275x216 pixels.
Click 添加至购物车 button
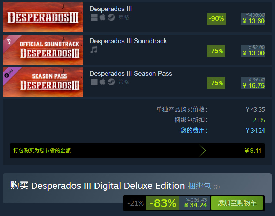click(x=237, y=203)
